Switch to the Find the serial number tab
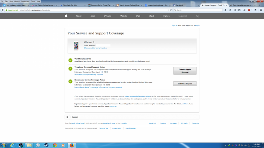Image resolution: width=264 pixels, height=148 pixels. pyautogui.click(x=242, y=6)
